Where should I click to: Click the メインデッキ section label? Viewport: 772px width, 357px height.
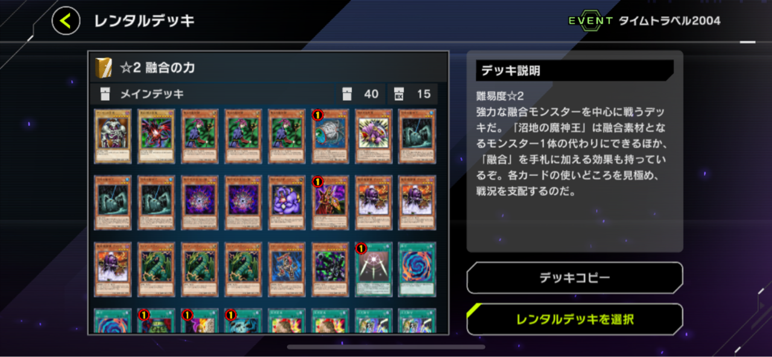(151, 94)
